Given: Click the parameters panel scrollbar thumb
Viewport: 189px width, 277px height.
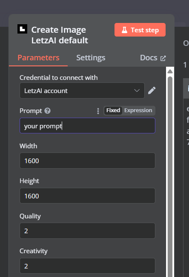Looking at the screenshot, I should click(x=170, y=177).
